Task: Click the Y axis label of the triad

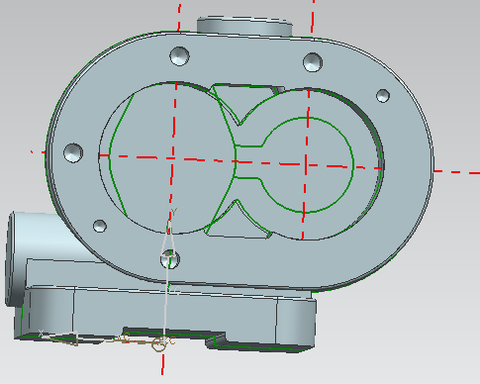Action: [x=174, y=212]
